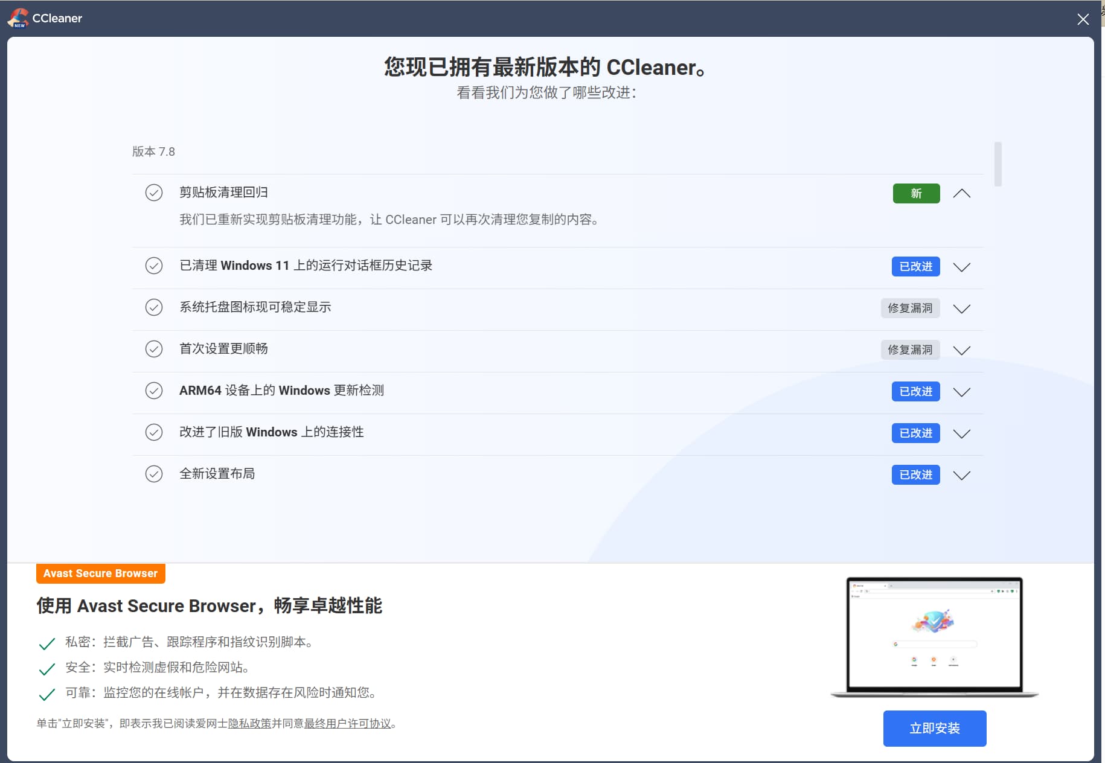Click check circle icon beside ARM64 设备 item

tap(154, 391)
